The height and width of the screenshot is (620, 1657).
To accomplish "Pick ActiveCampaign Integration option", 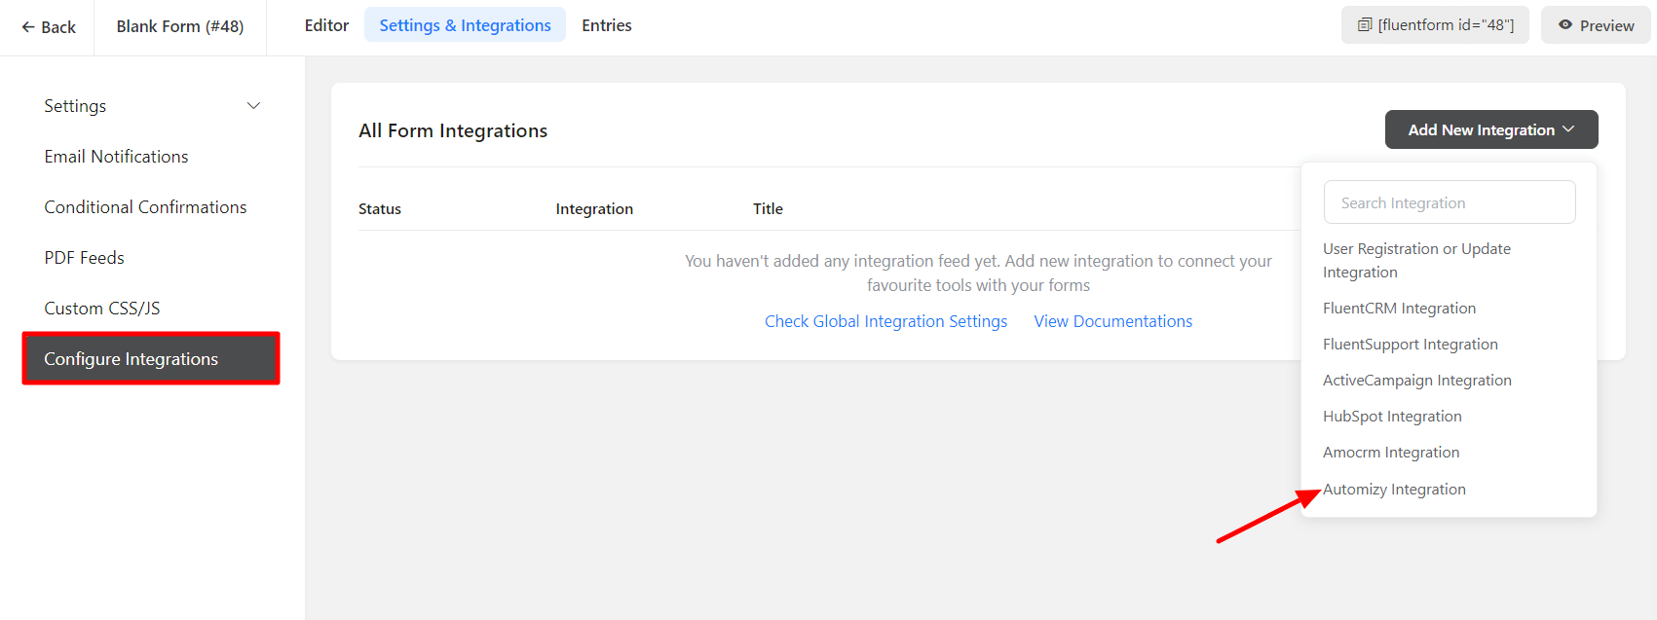I will pyautogui.click(x=1416, y=381).
